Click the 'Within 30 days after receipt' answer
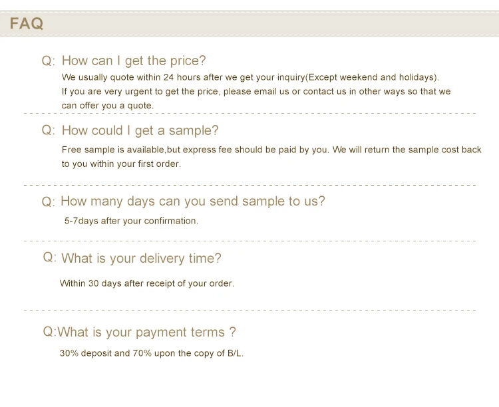The width and height of the screenshot is (499, 407). point(147,283)
